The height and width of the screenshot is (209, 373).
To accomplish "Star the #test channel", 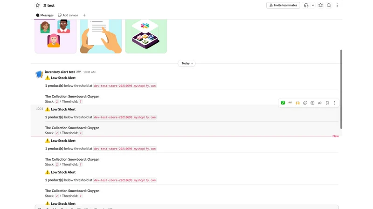I will [38, 5].
